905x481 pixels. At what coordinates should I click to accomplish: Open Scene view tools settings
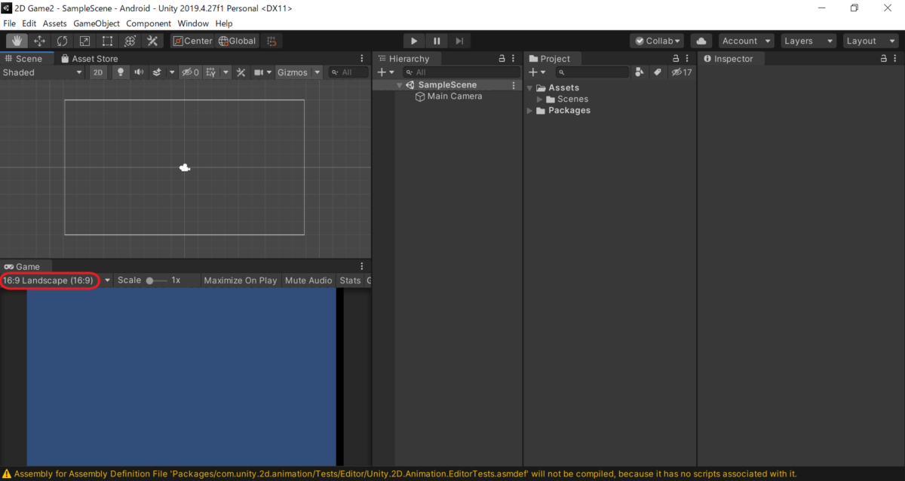[x=241, y=72]
